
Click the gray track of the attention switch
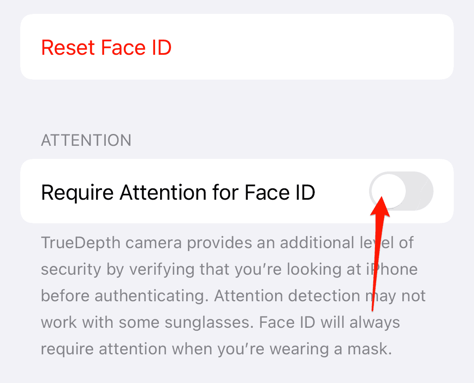[x=420, y=191]
